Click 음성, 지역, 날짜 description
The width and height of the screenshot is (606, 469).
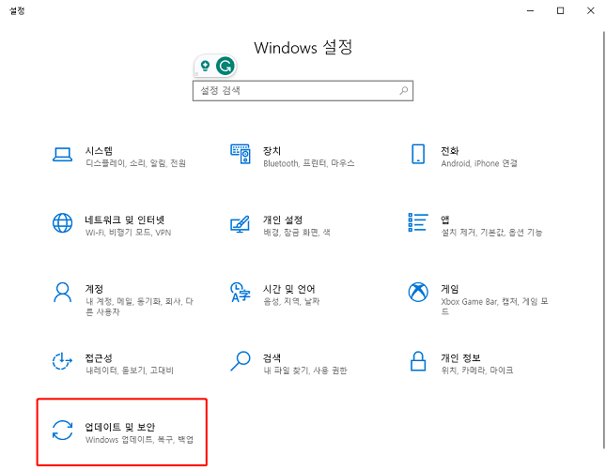pyautogui.click(x=291, y=302)
